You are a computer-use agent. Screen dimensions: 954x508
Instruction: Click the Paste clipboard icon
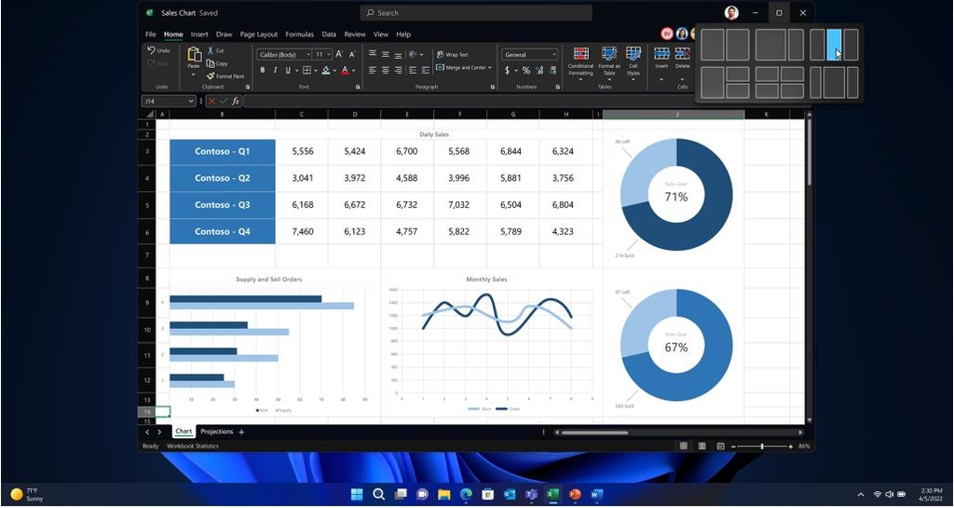(x=194, y=54)
